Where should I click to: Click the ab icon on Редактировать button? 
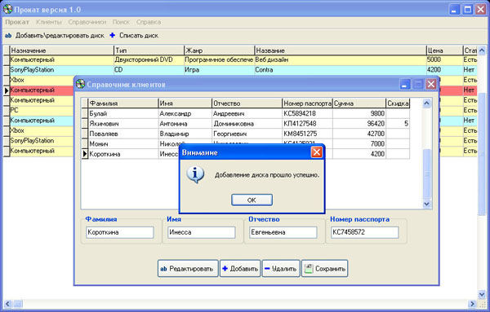click(x=163, y=269)
